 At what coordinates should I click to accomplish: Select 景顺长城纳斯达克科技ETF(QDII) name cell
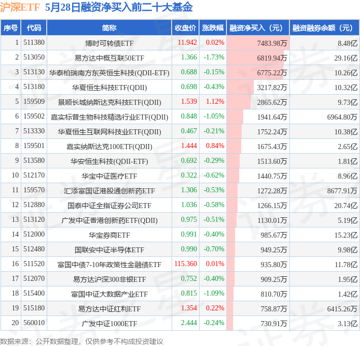(x=109, y=102)
